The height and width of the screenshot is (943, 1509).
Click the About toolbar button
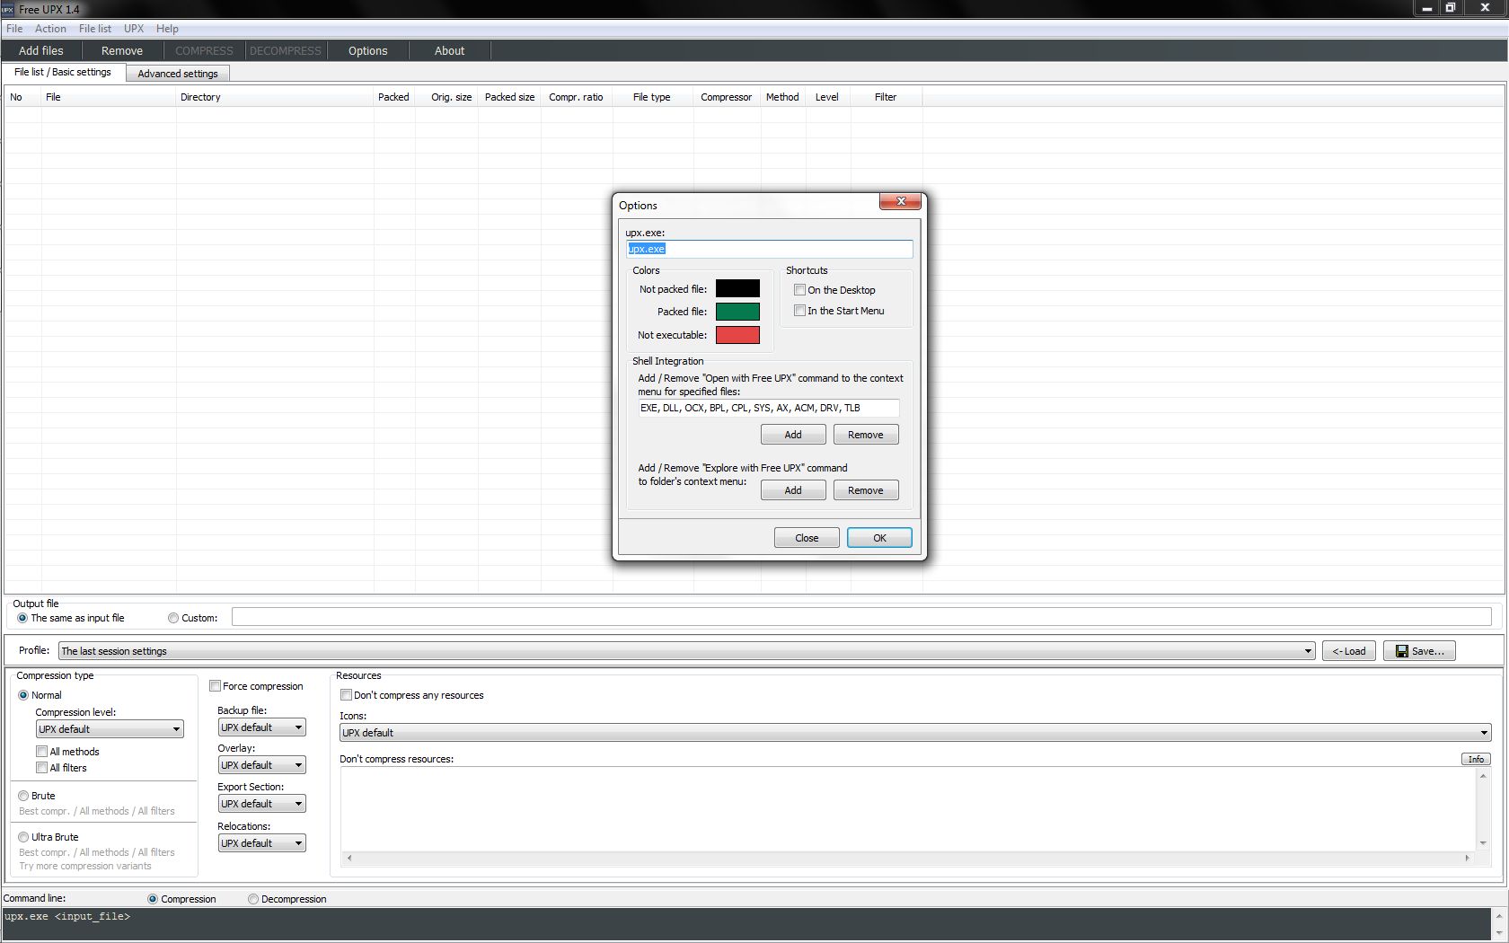tap(450, 51)
